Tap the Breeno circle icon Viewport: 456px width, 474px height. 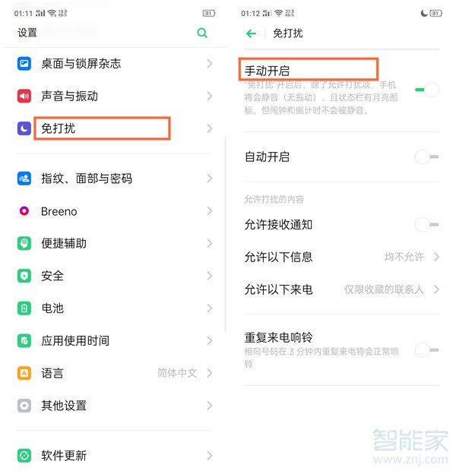click(x=24, y=210)
